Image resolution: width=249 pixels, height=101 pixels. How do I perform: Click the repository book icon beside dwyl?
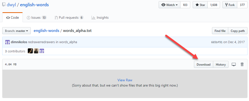coord(4,4)
